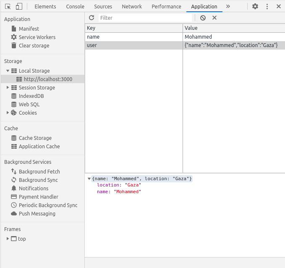Viewport: 285px width, 268px height.
Task: Click the top frame window icon
Action: point(14,239)
